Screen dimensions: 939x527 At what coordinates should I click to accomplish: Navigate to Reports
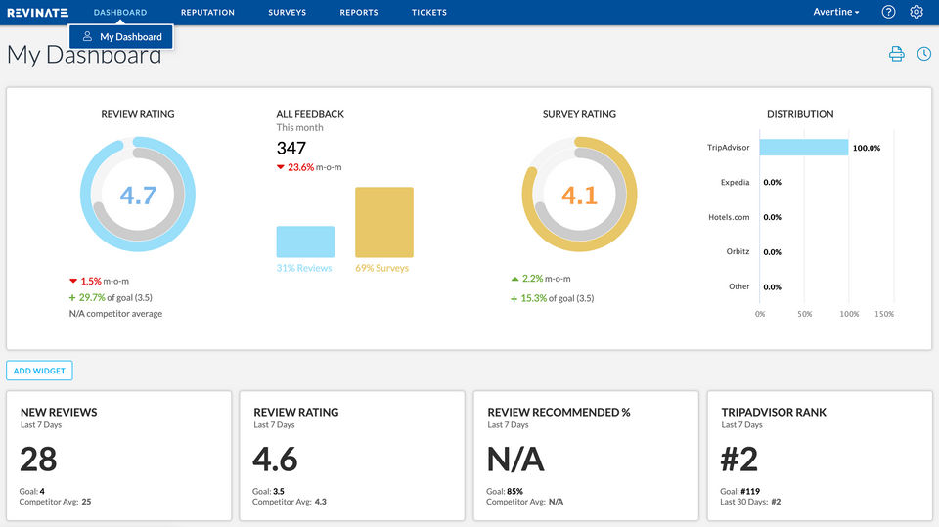click(359, 13)
